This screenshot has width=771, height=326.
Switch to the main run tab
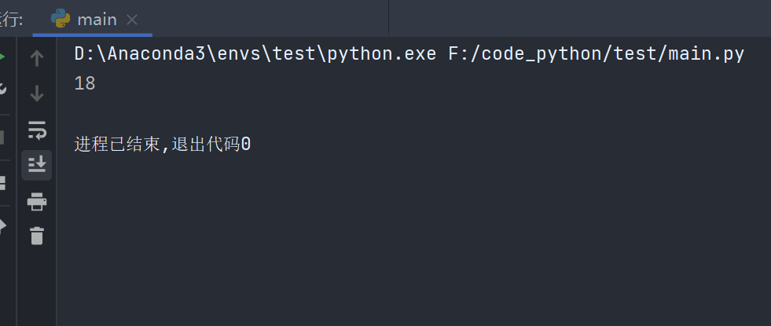click(x=96, y=19)
